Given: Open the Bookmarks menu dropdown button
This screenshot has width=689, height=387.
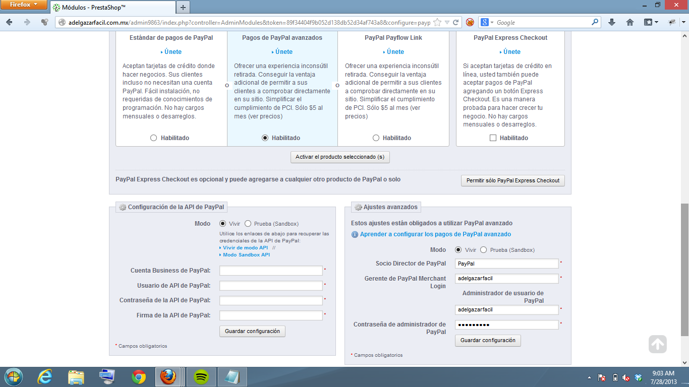Looking at the screenshot, I should pyautogui.click(x=651, y=22).
